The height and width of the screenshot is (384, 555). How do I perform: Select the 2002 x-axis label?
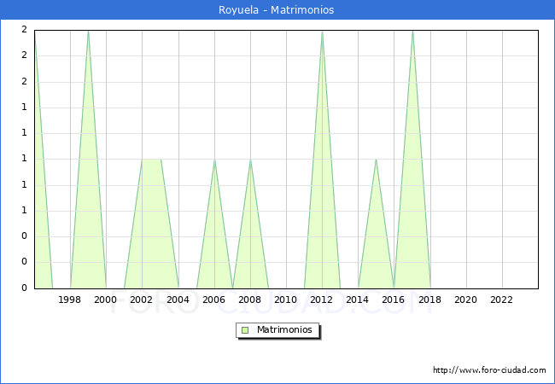coord(142,300)
